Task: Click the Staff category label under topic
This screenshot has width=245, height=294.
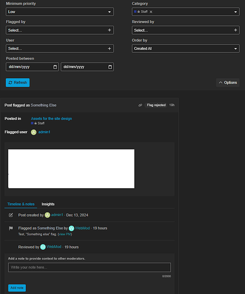Action: point(38,123)
